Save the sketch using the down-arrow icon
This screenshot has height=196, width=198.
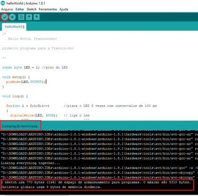pos(36,17)
